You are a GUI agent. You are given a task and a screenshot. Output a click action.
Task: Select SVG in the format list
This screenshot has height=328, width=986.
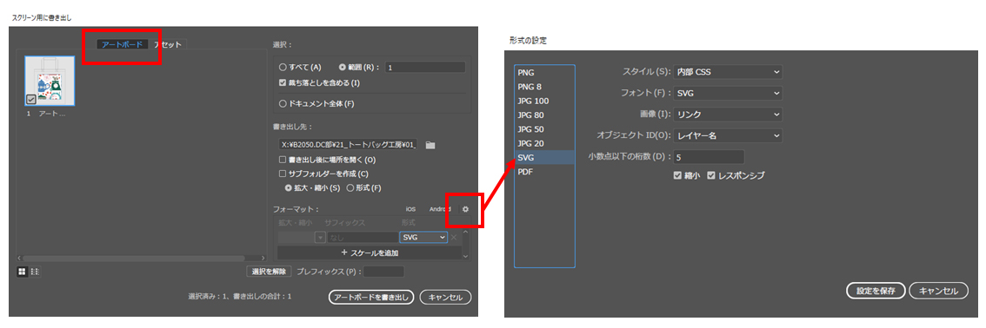coord(544,157)
